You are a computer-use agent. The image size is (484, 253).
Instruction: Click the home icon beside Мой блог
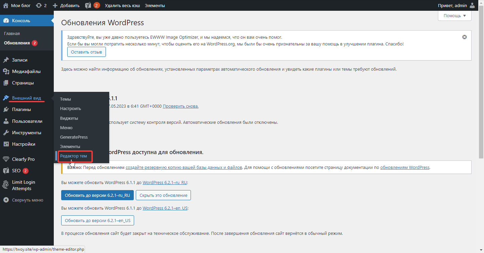click(x=6, y=5)
